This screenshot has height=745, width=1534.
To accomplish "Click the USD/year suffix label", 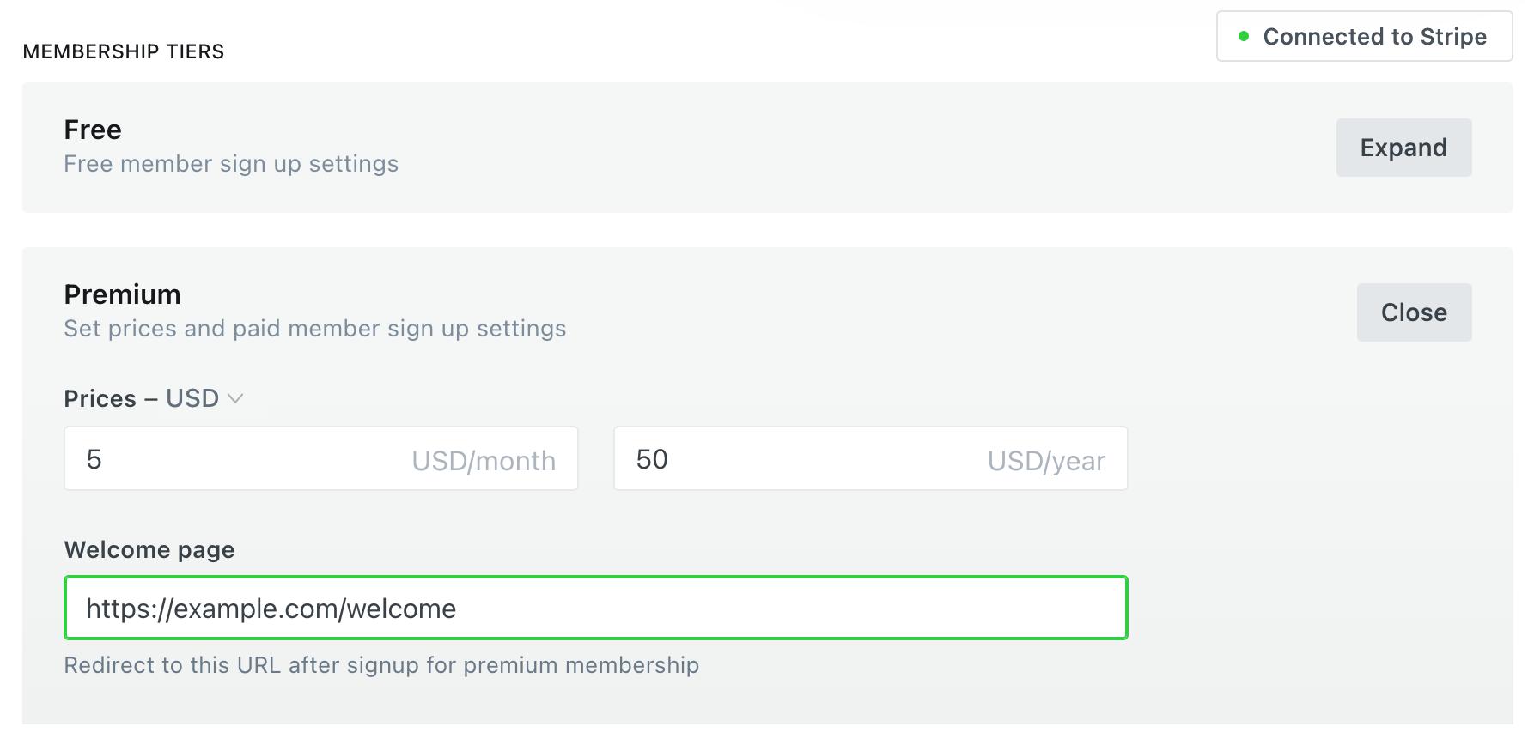I will tap(1045, 461).
